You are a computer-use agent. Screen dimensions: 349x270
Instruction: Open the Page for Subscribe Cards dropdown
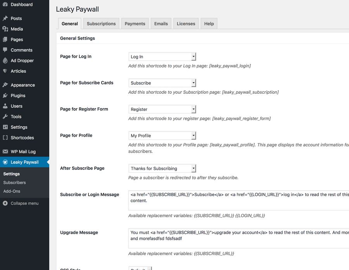coord(162,83)
